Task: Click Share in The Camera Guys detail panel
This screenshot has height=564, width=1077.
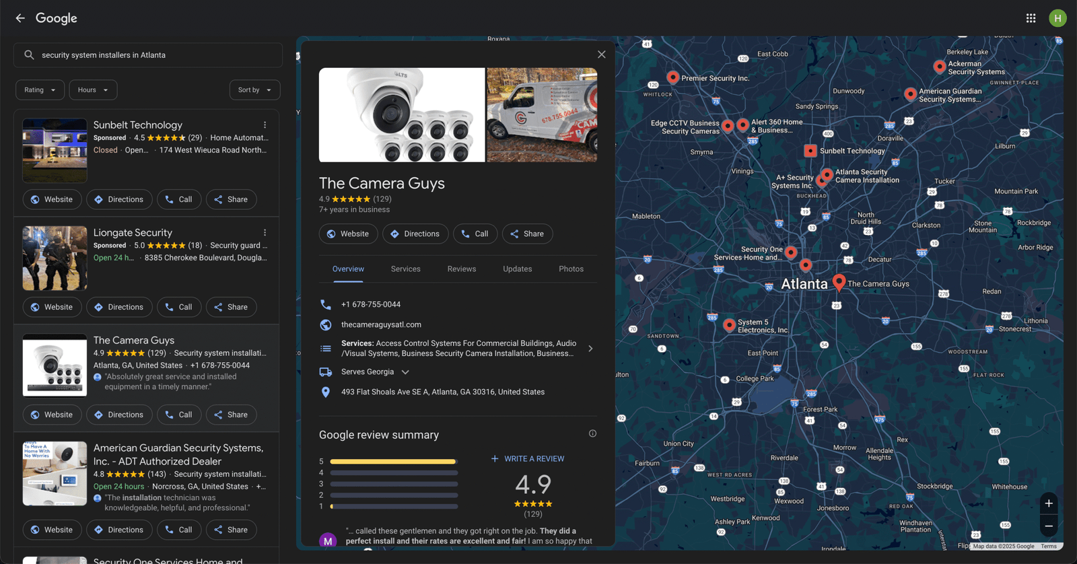Action: 528,234
